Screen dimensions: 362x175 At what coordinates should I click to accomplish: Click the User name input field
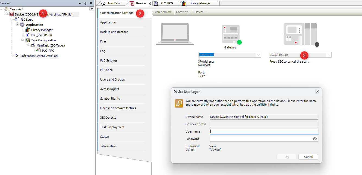click(x=263, y=131)
